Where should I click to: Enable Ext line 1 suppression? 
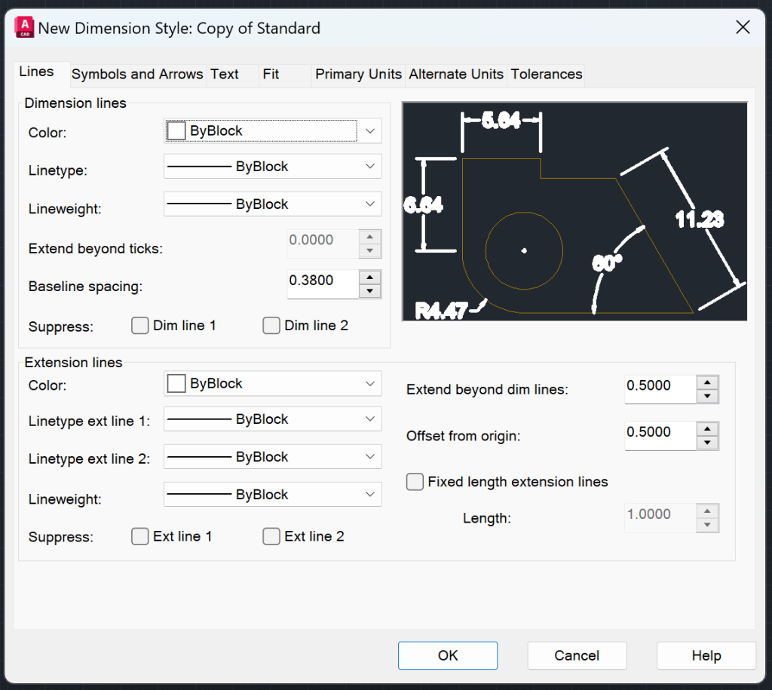coord(139,536)
